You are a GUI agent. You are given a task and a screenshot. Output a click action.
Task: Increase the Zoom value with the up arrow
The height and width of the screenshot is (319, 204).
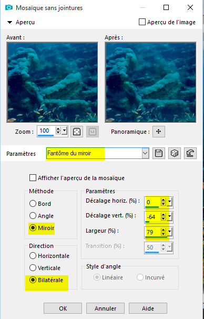tap(58, 129)
